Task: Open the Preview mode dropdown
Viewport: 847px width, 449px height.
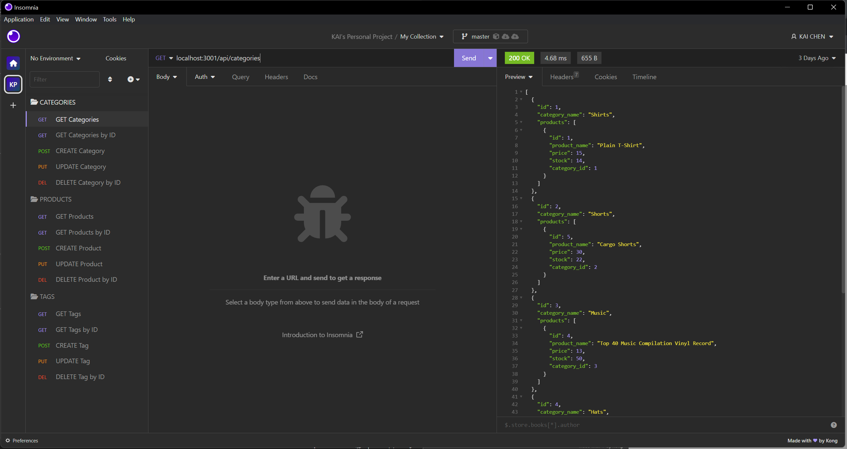Action: coord(519,77)
